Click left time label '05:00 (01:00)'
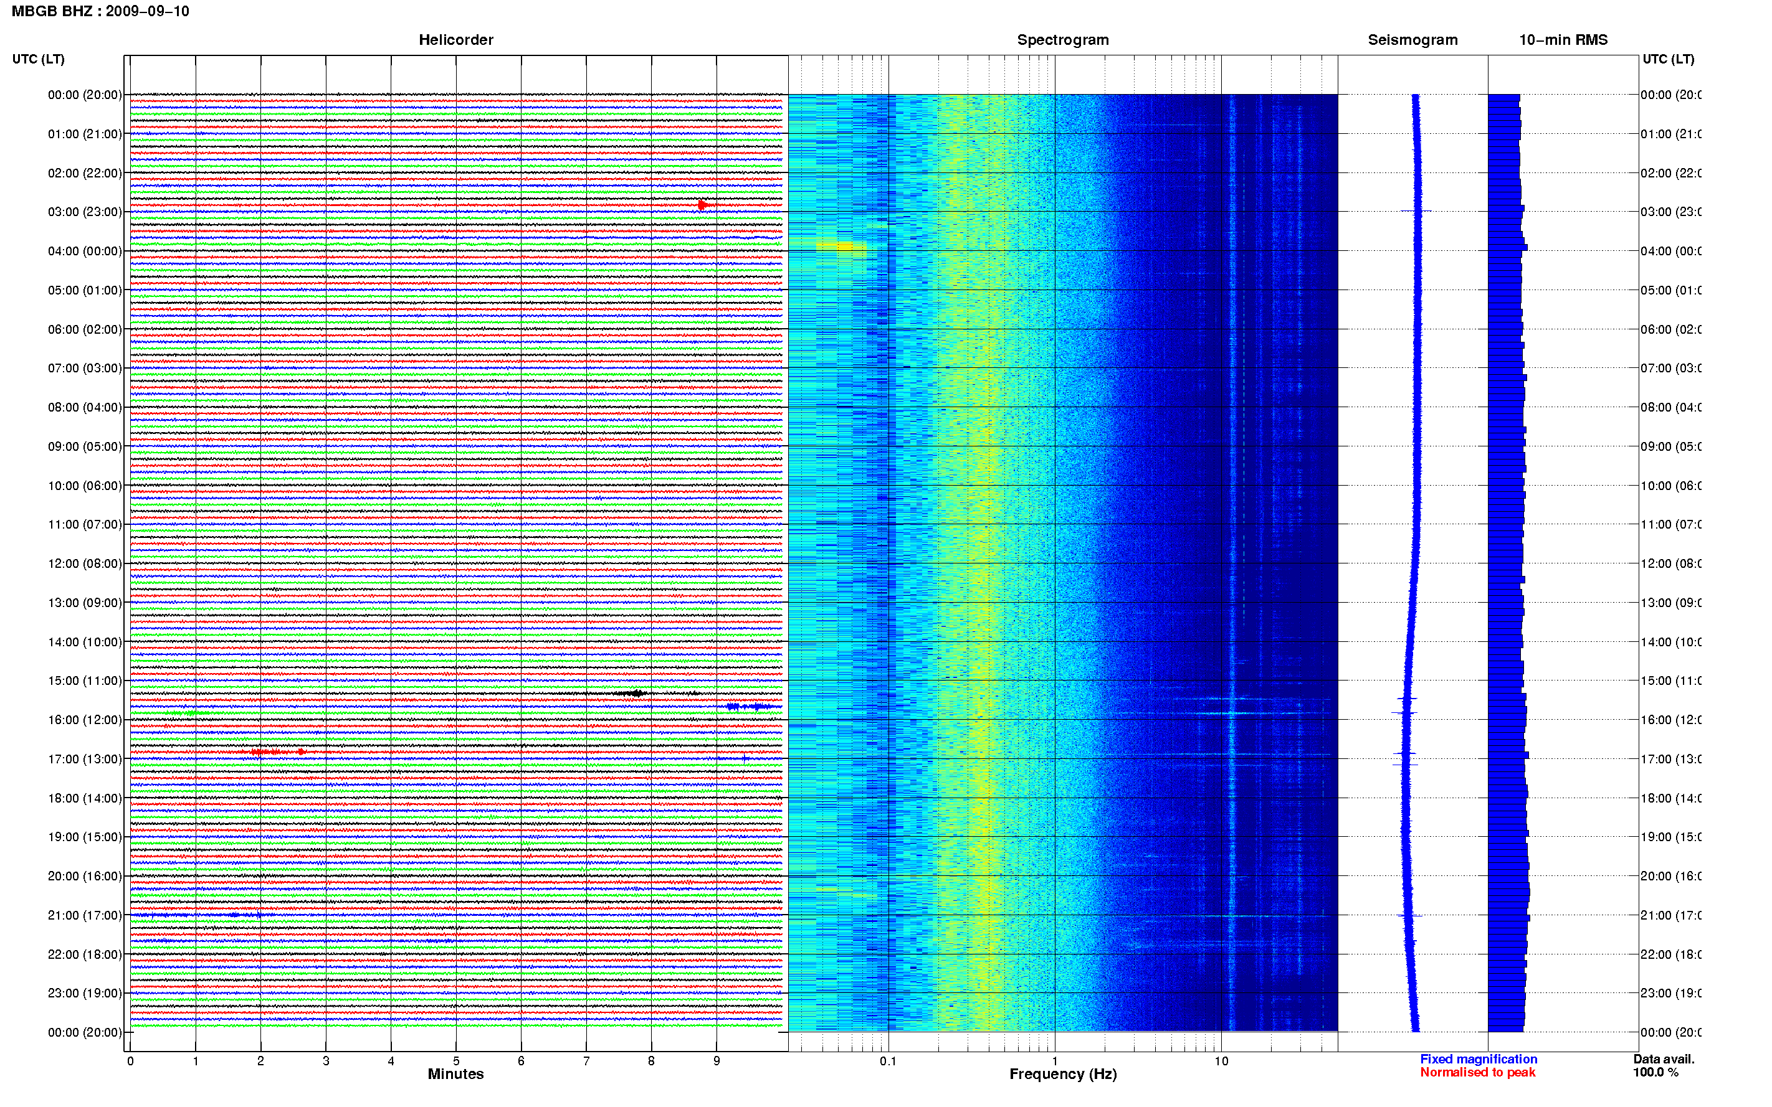 point(85,290)
